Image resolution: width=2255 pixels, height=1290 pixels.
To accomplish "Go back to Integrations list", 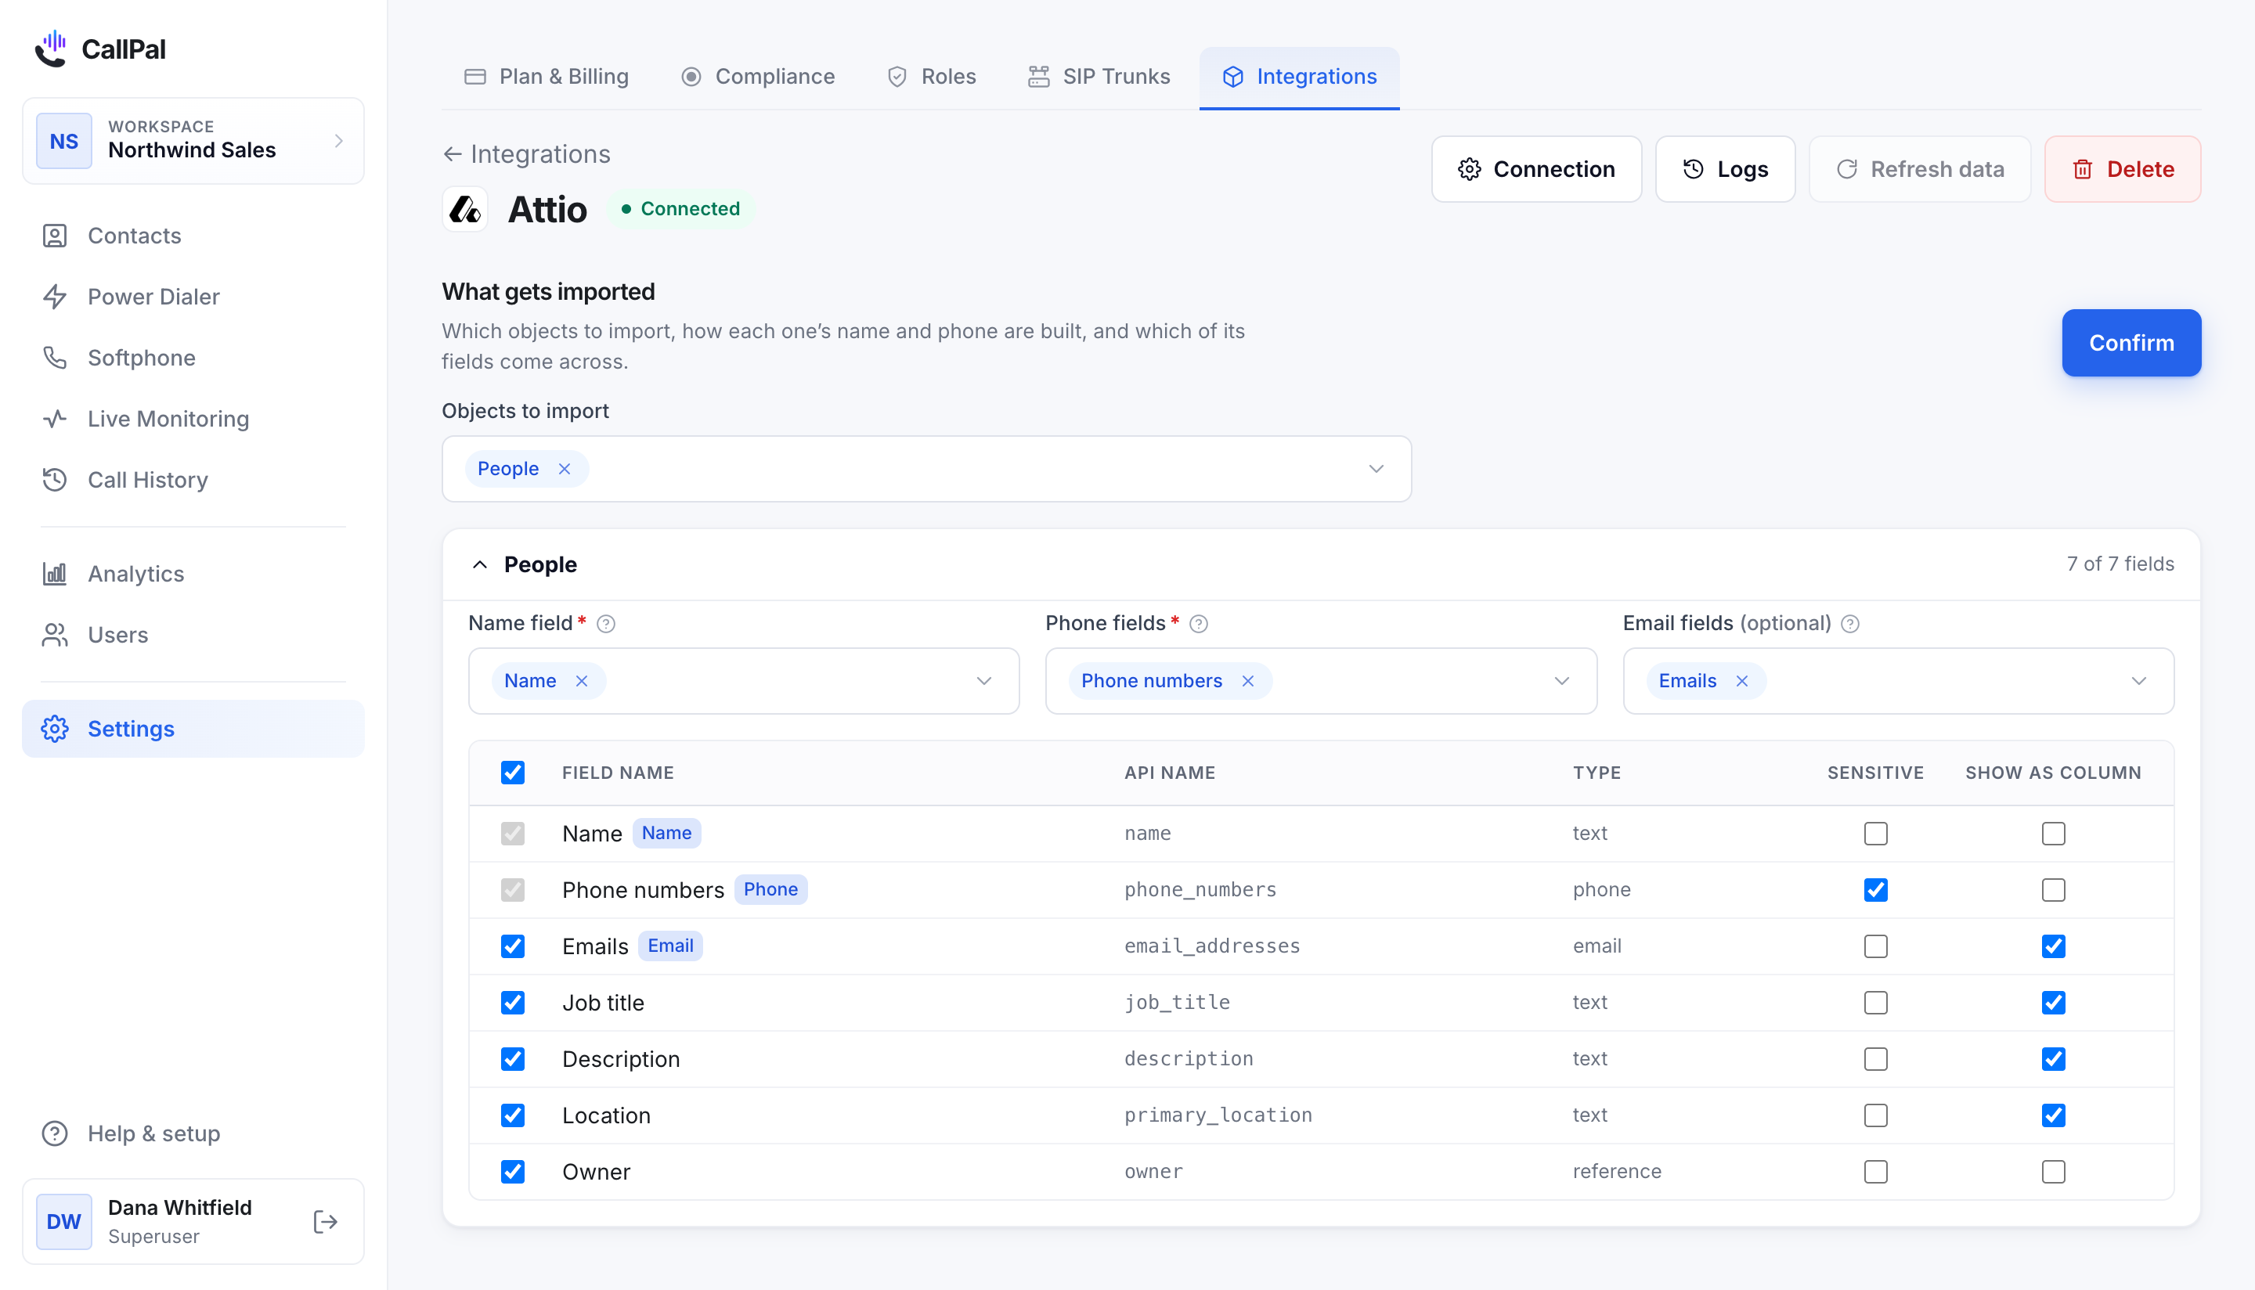I will point(526,154).
